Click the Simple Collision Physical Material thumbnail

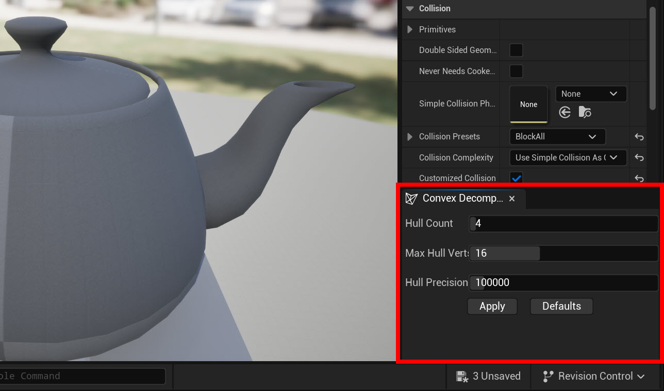pyautogui.click(x=528, y=104)
